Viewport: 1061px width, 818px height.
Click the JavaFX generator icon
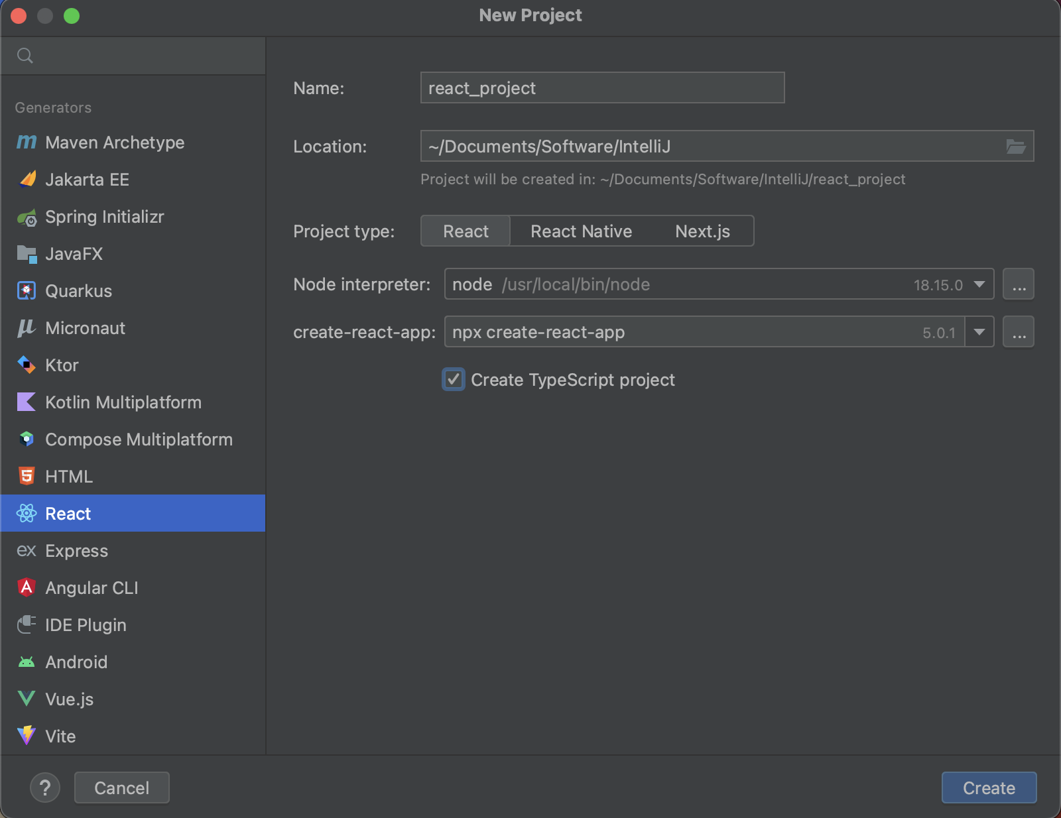click(27, 254)
